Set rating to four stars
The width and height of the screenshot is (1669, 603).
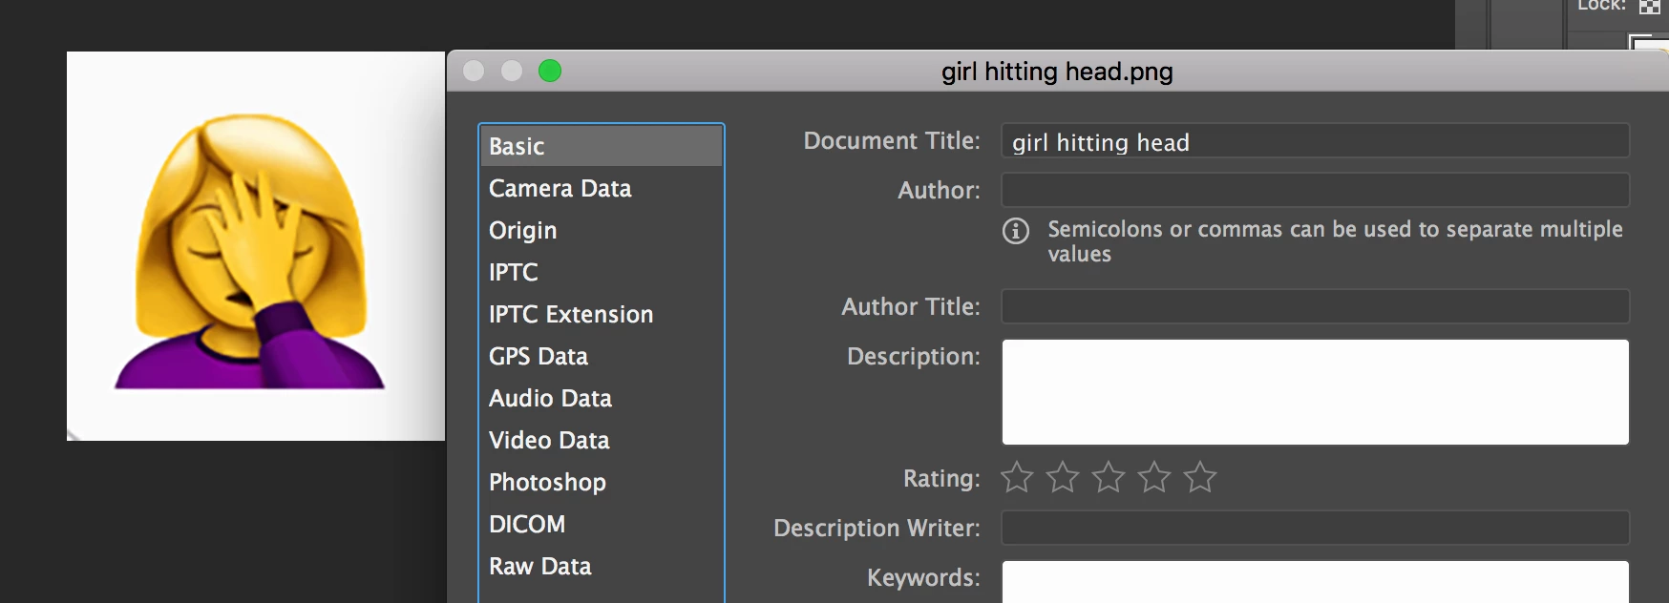[x=1154, y=477]
